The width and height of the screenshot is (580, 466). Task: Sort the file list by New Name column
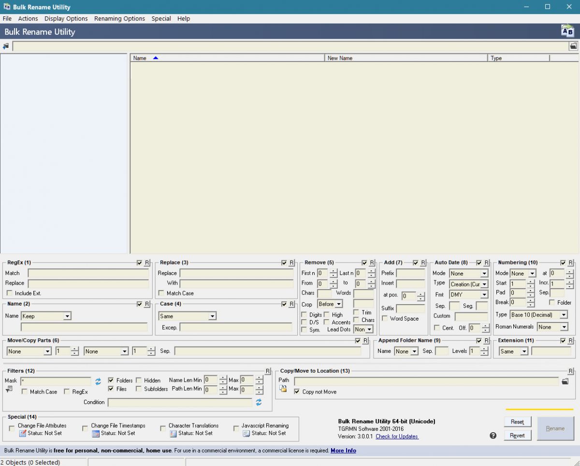click(x=406, y=58)
